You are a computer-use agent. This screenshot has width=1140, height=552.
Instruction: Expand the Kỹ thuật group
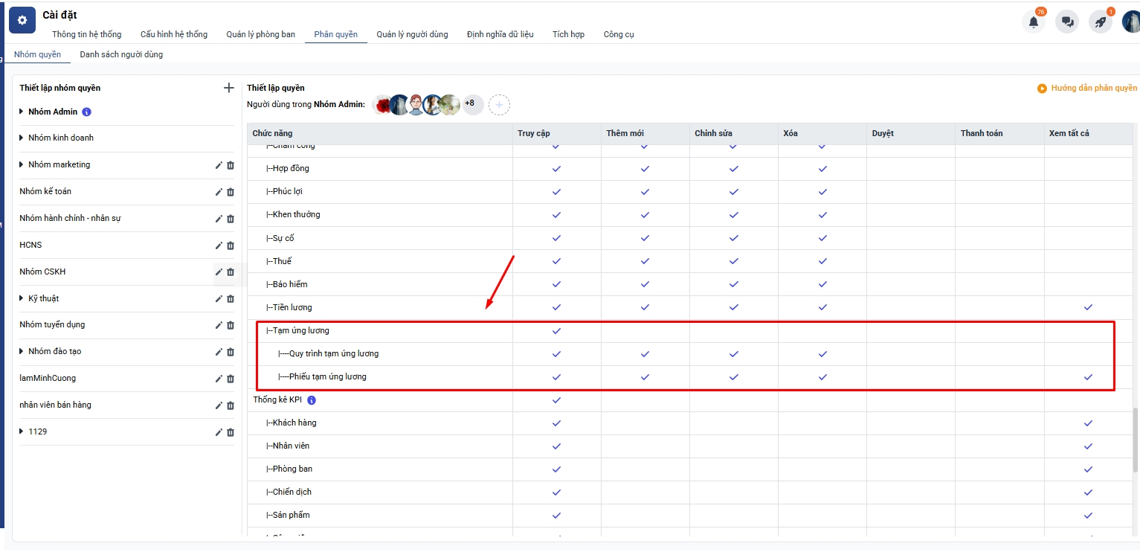22,298
